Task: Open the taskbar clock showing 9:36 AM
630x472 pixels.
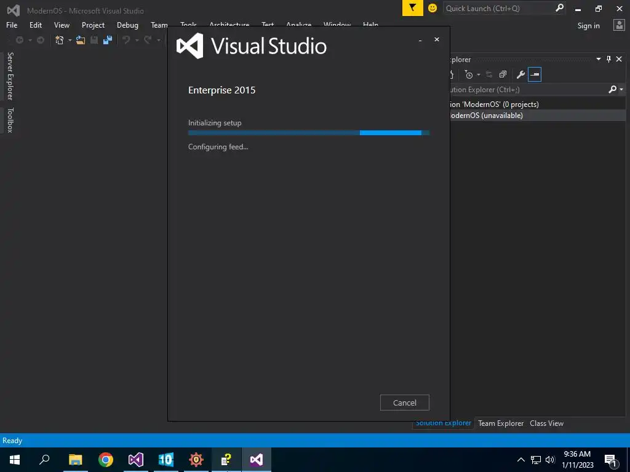Action: [577, 460]
